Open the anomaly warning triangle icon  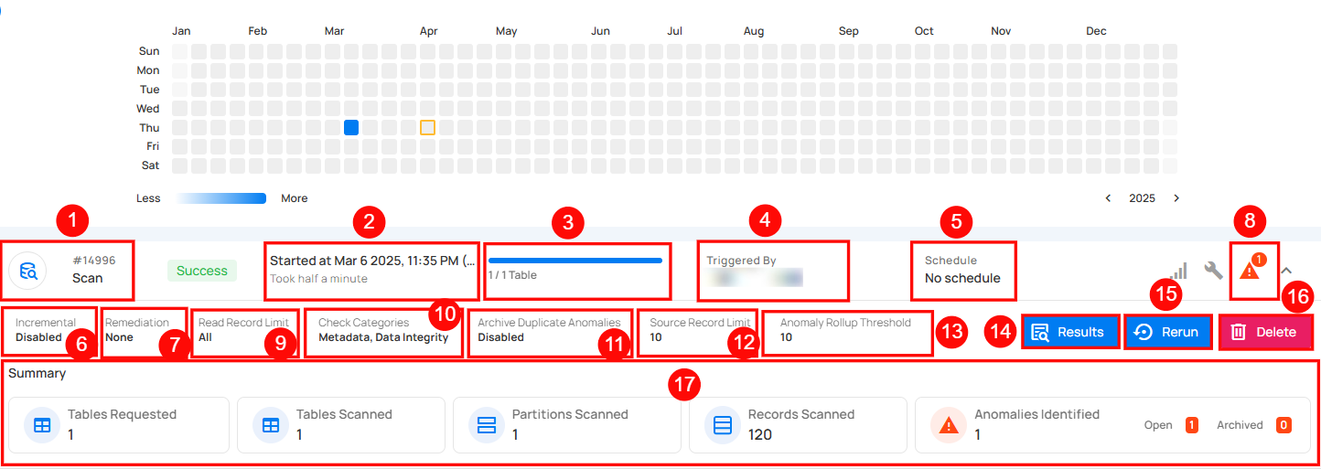pyautogui.click(x=1250, y=270)
